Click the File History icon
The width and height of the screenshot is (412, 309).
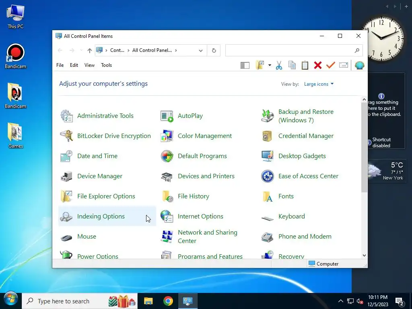(x=167, y=196)
